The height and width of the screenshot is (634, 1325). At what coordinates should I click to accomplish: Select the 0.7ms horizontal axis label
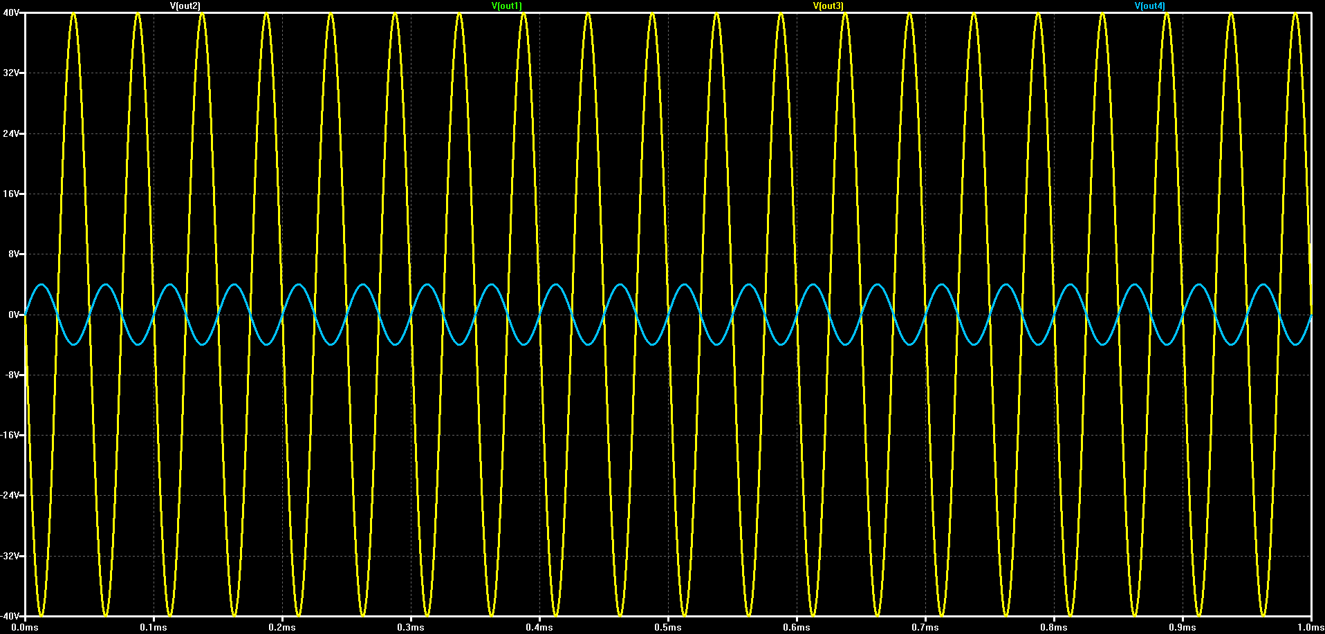[925, 627]
